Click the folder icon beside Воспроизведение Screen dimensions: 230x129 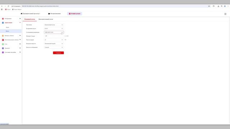[49, 14]
